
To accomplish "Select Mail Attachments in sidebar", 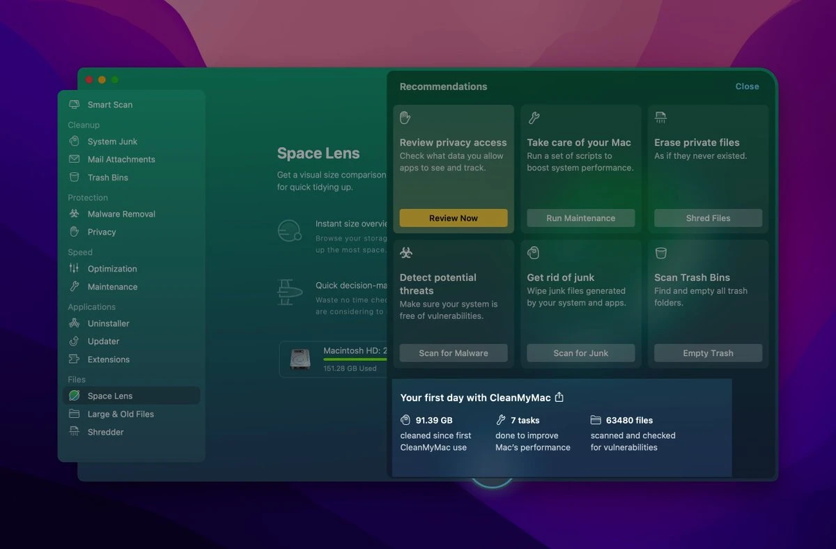I will tap(121, 160).
